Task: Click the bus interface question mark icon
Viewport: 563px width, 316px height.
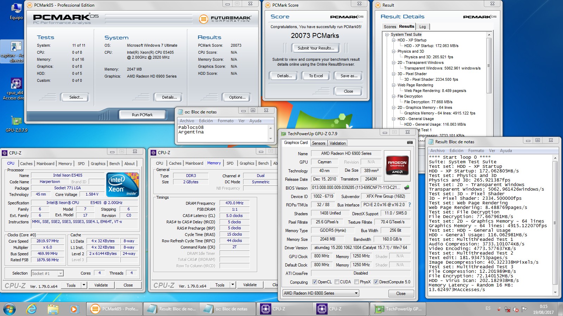Action: tap(409, 205)
